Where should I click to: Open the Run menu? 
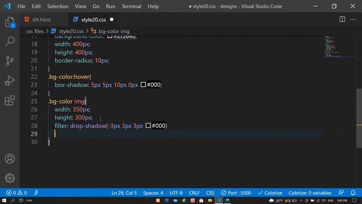point(110,6)
